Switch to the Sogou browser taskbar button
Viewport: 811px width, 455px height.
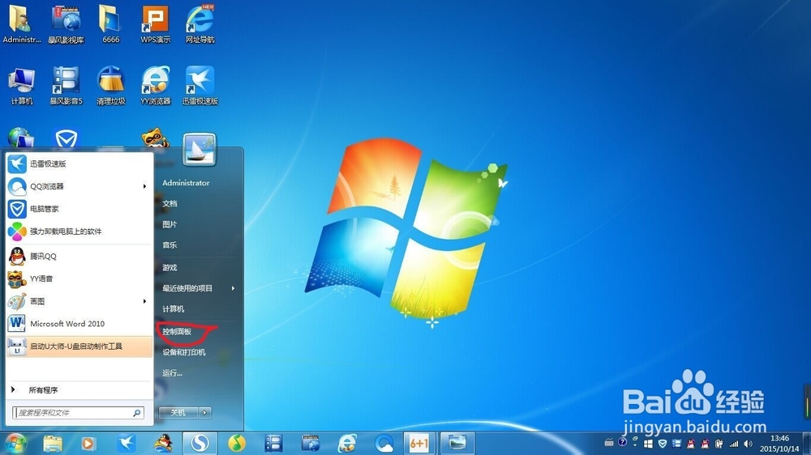pyautogui.click(x=200, y=443)
